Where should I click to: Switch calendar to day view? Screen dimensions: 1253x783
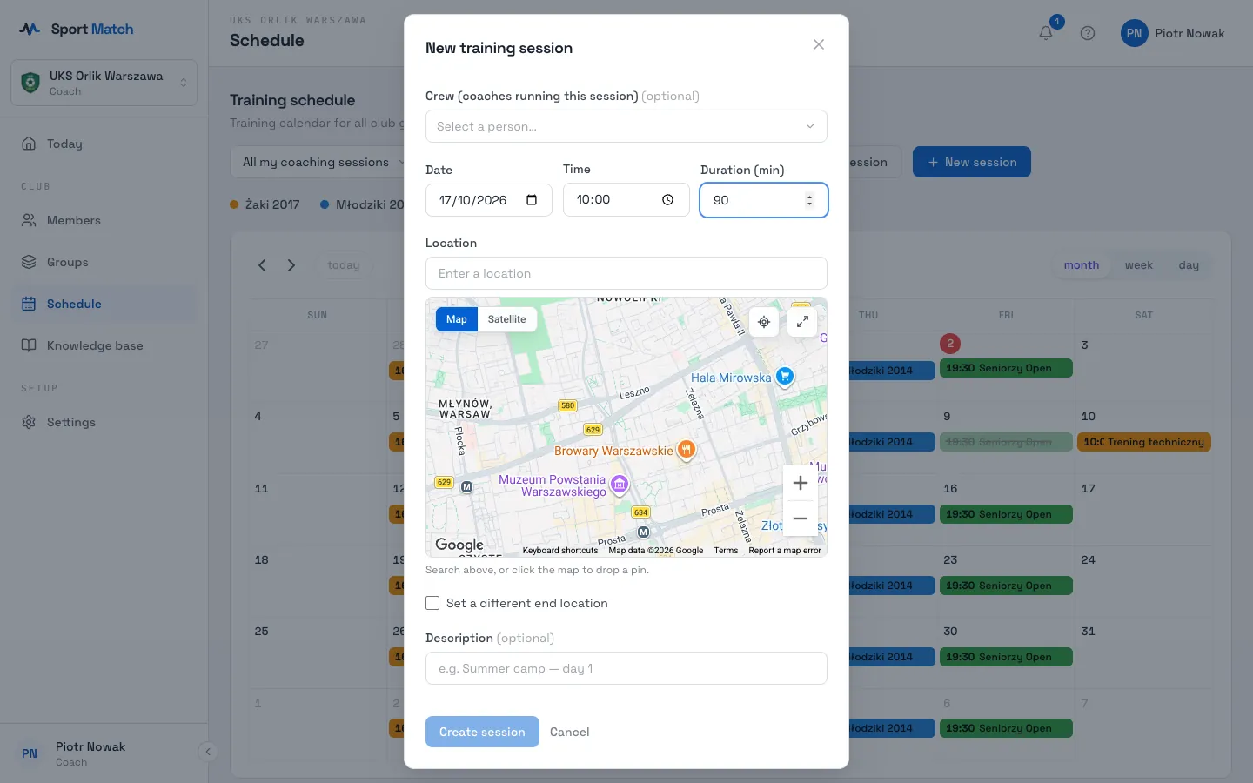pos(1189,265)
